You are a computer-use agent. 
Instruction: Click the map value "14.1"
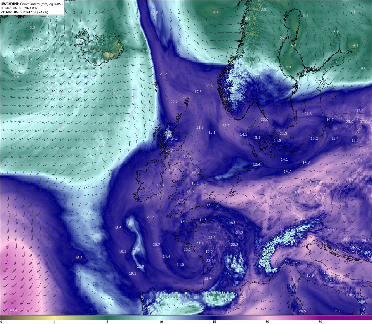(284, 159)
